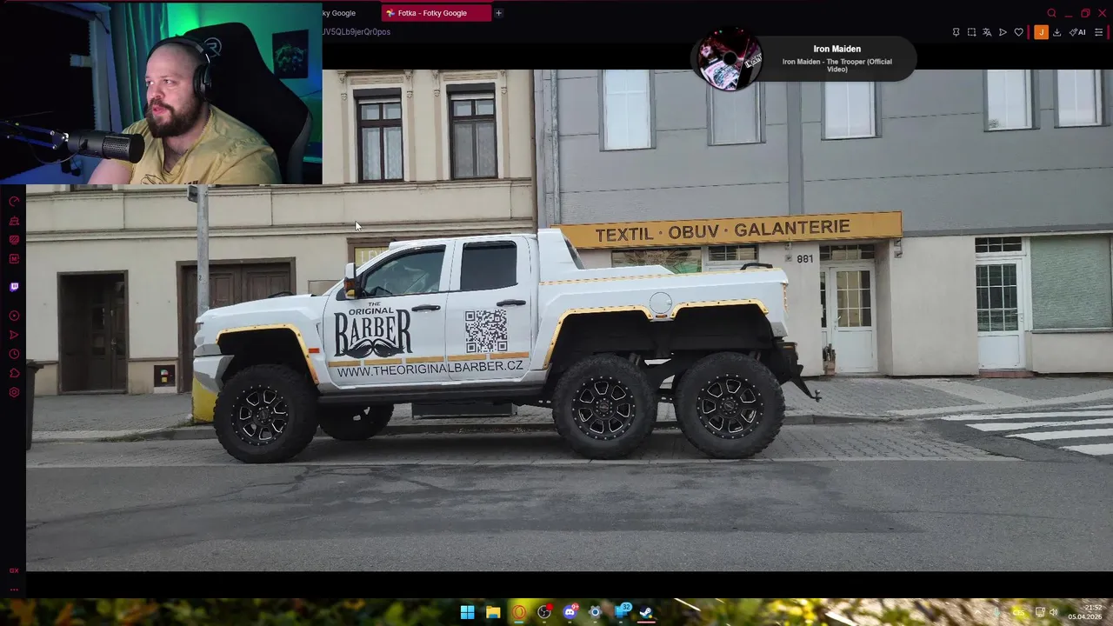Open the downloads icon in the toolbar
The width and height of the screenshot is (1113, 626).
click(1056, 32)
